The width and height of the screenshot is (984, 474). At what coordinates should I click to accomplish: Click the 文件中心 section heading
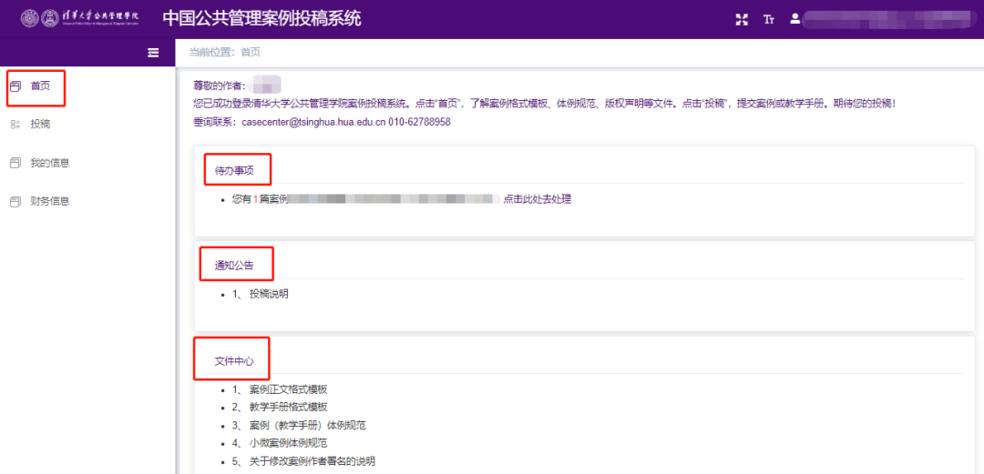pos(235,361)
